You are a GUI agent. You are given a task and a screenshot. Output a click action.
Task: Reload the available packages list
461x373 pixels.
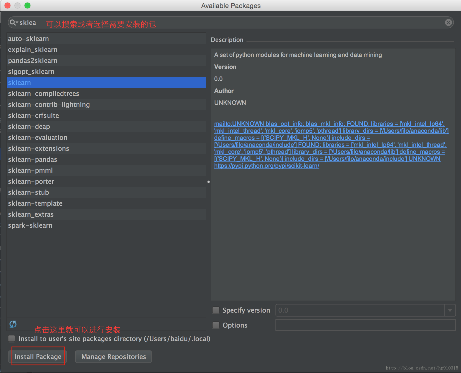tap(13, 324)
